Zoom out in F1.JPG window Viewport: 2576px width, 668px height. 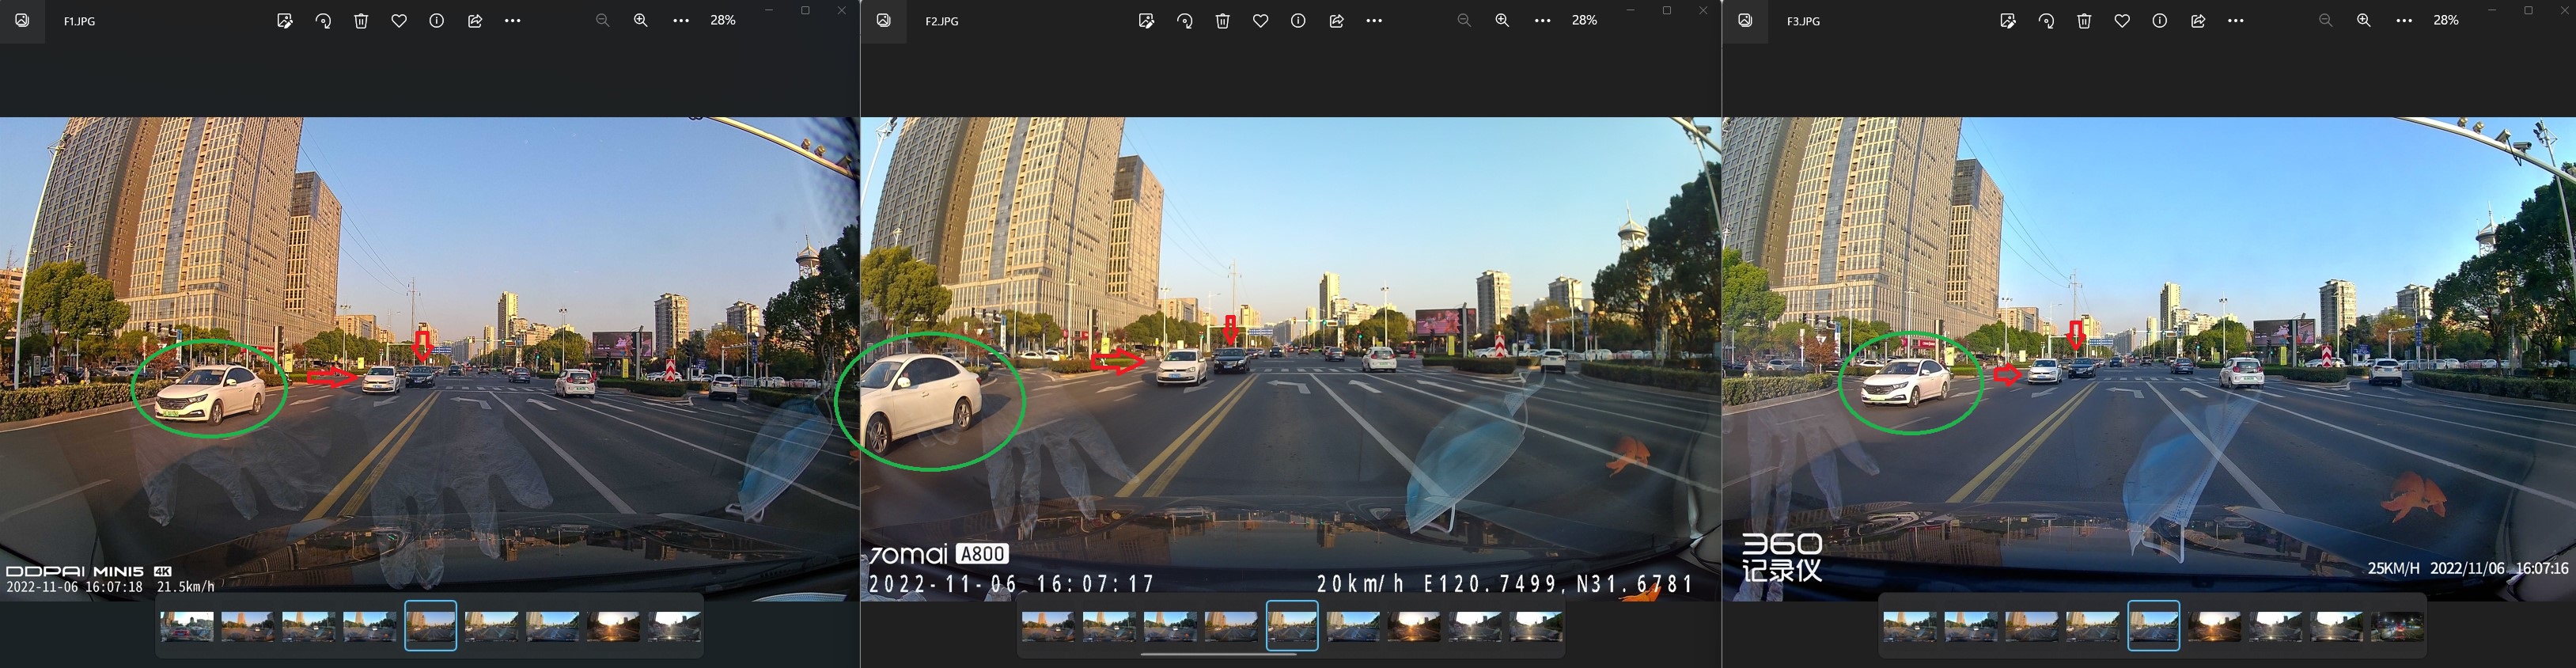(x=603, y=21)
